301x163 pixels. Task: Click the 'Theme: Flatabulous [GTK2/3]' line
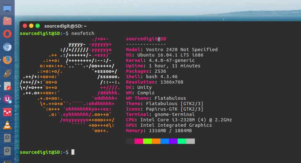click(165, 103)
